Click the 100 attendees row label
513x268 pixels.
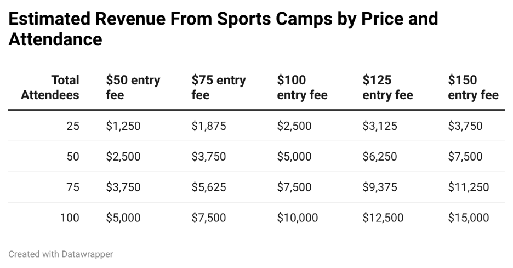coord(70,218)
